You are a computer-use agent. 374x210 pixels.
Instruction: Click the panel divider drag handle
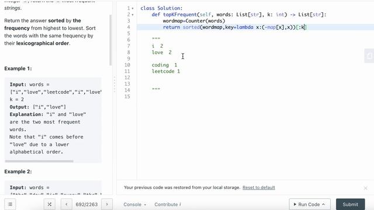115,84
